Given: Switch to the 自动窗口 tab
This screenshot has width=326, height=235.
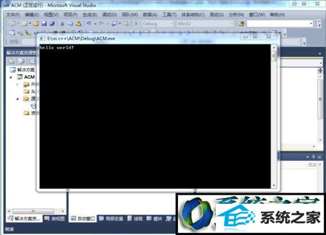Looking at the screenshot, I should pos(83,219).
